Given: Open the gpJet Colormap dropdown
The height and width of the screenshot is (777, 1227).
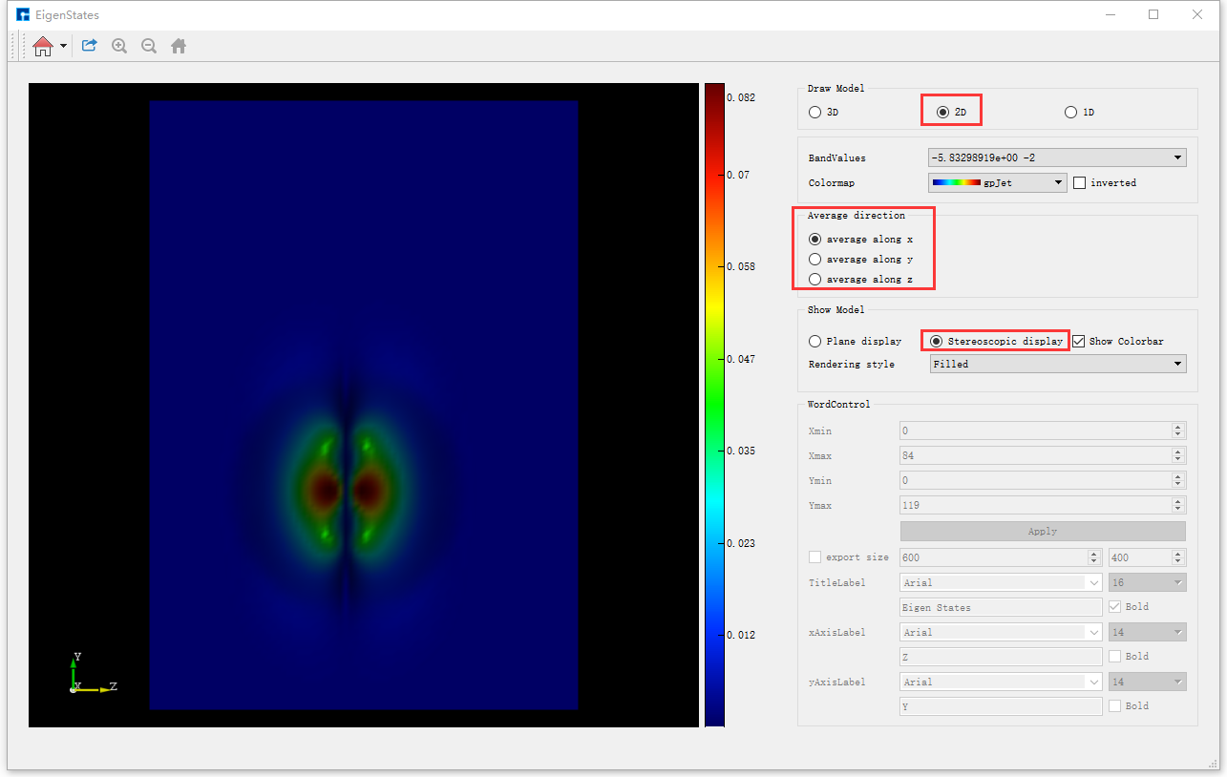Looking at the screenshot, I should coord(997,182).
